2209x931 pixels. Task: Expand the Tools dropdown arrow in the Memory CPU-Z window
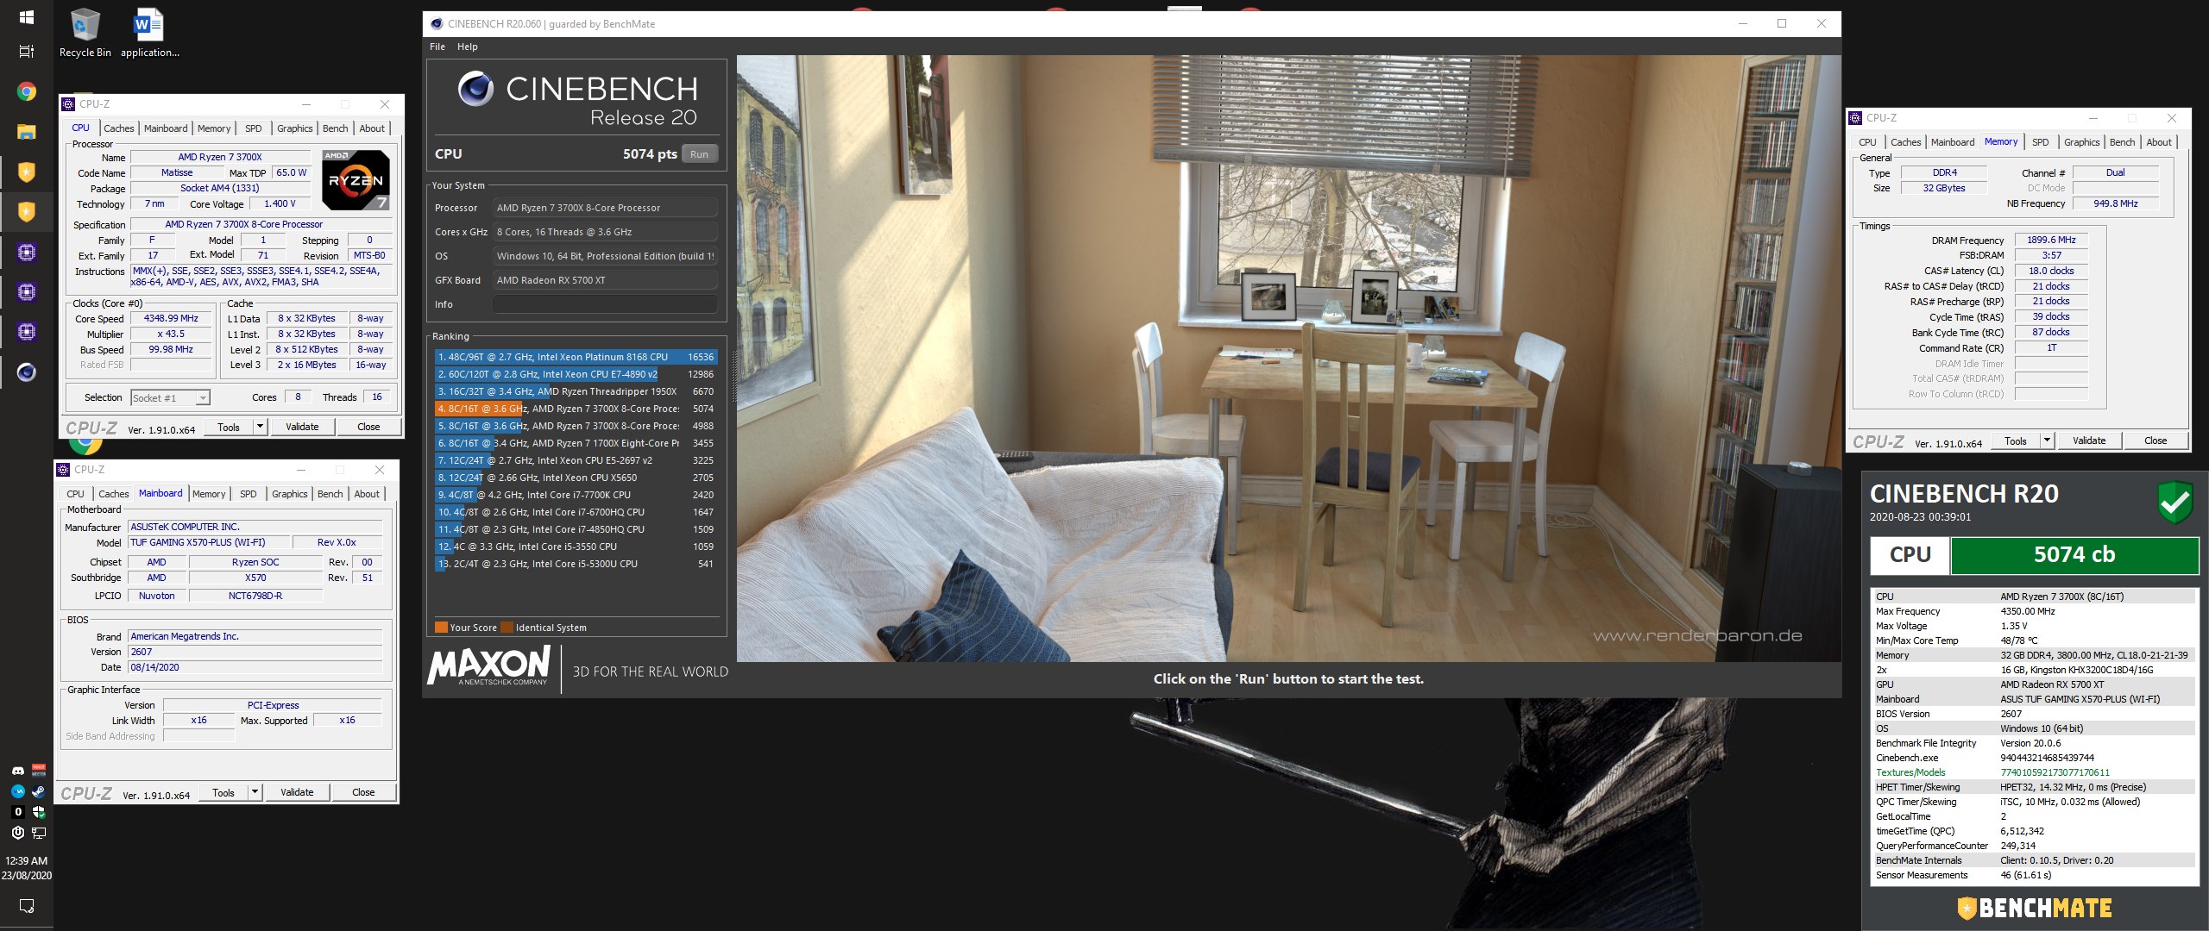[x=2046, y=441]
